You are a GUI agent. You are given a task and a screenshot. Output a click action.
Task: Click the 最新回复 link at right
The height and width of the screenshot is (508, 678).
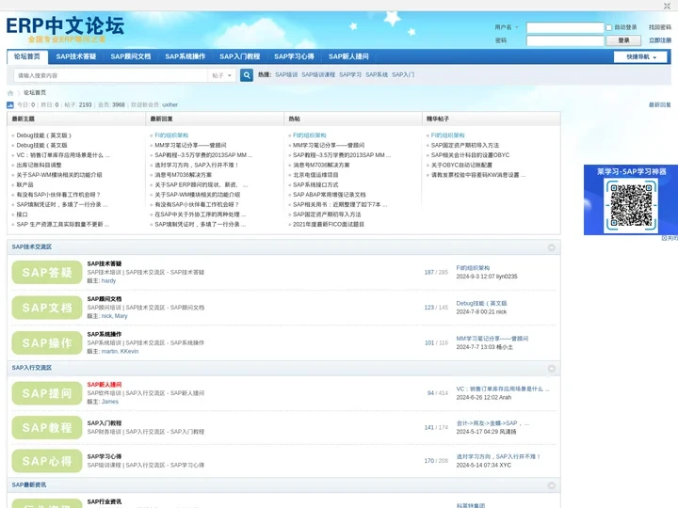coord(660,105)
